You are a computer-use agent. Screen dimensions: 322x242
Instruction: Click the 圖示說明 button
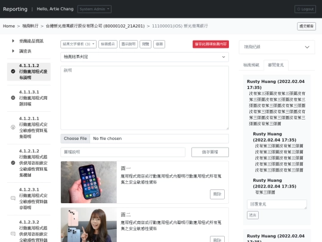(128, 44)
